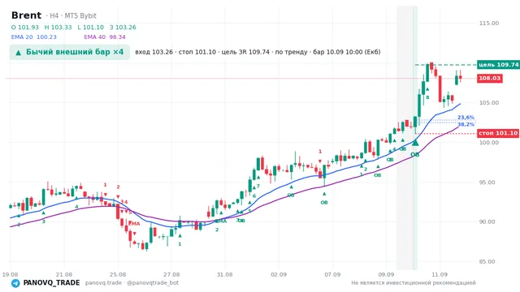The width and height of the screenshot is (520, 292).
Task: Click the high value 'H 103.33'
Action: [58, 27]
